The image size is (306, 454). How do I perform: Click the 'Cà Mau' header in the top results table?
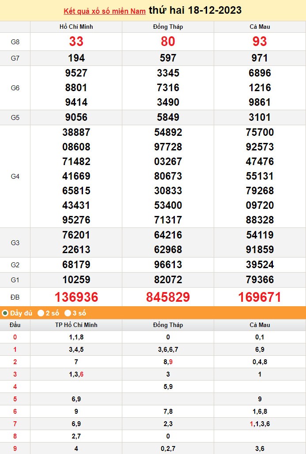point(260,27)
